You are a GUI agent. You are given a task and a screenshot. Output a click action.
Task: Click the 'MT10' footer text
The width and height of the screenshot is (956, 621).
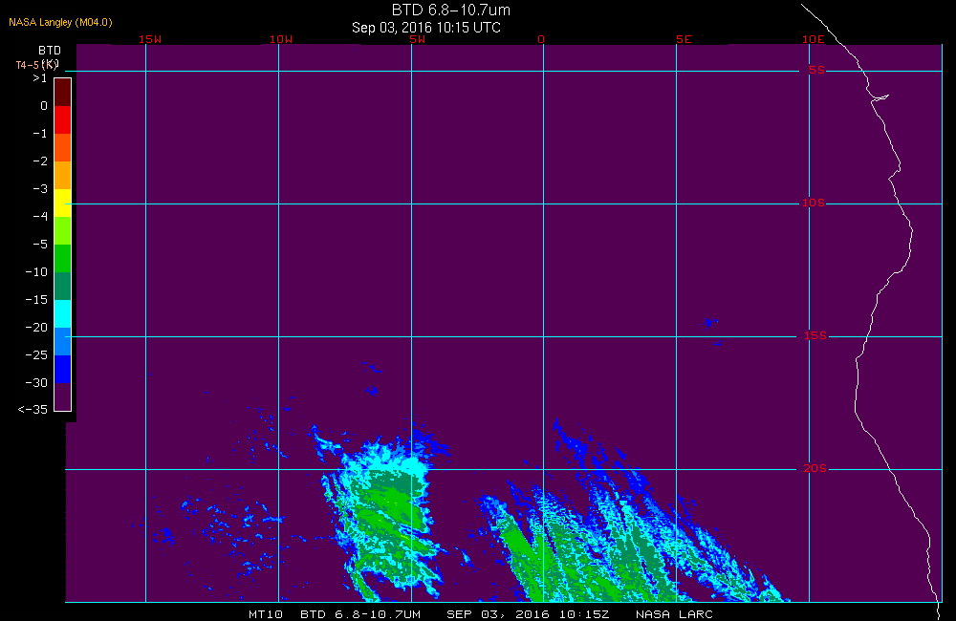click(x=266, y=614)
